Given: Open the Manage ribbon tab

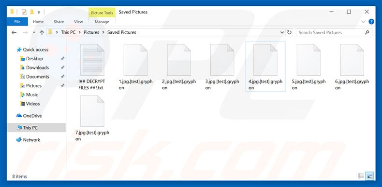Looking at the screenshot, I should coord(102,22).
